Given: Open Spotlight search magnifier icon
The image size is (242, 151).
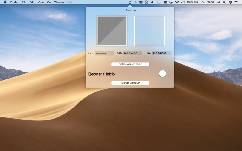Looking at the screenshot, I should [x=224, y=2].
